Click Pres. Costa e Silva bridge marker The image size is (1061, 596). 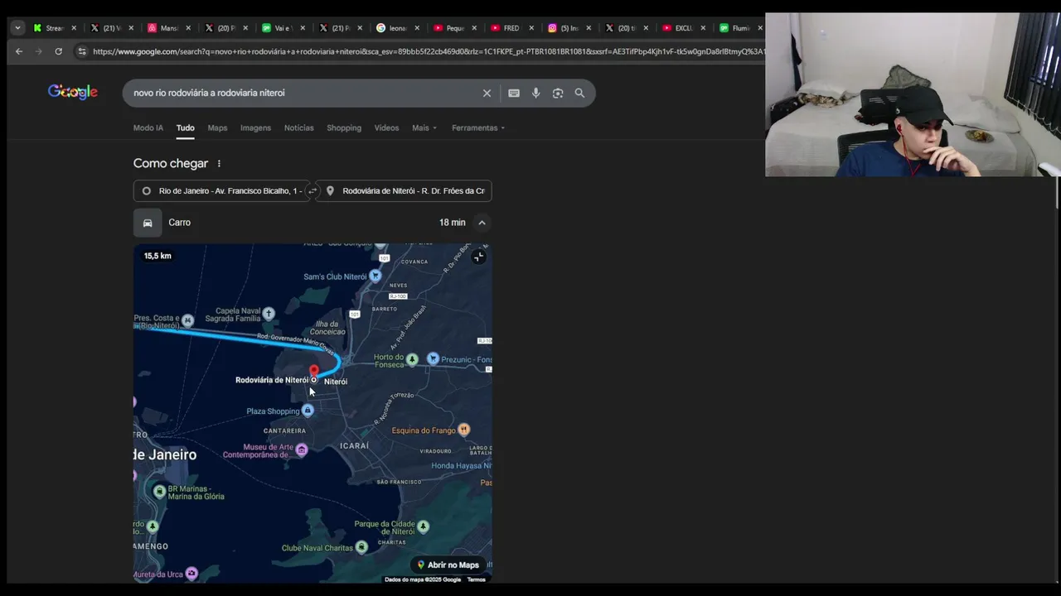point(188,320)
